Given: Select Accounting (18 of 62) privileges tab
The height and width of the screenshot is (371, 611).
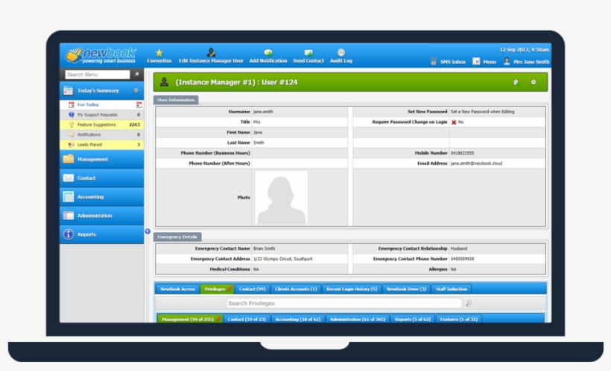Looking at the screenshot, I should pos(298,319).
